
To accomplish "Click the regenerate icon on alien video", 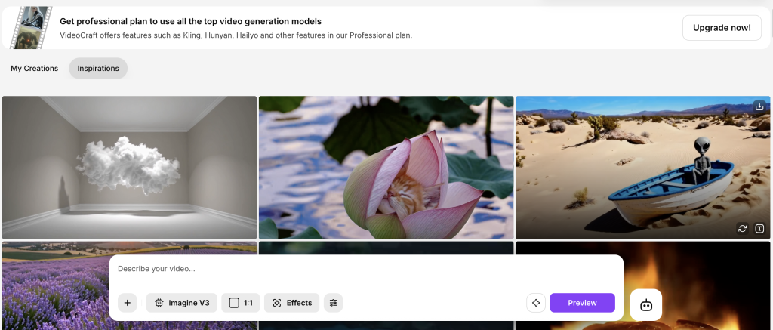I will coord(742,229).
